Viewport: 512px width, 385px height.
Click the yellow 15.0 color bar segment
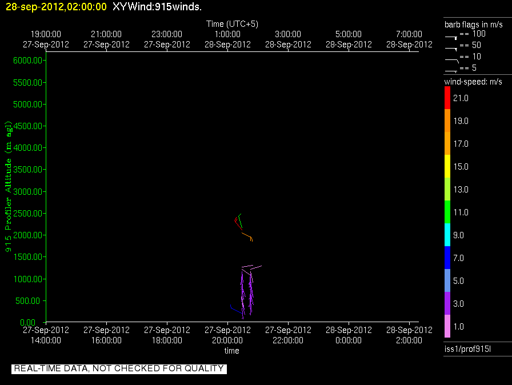(x=447, y=166)
